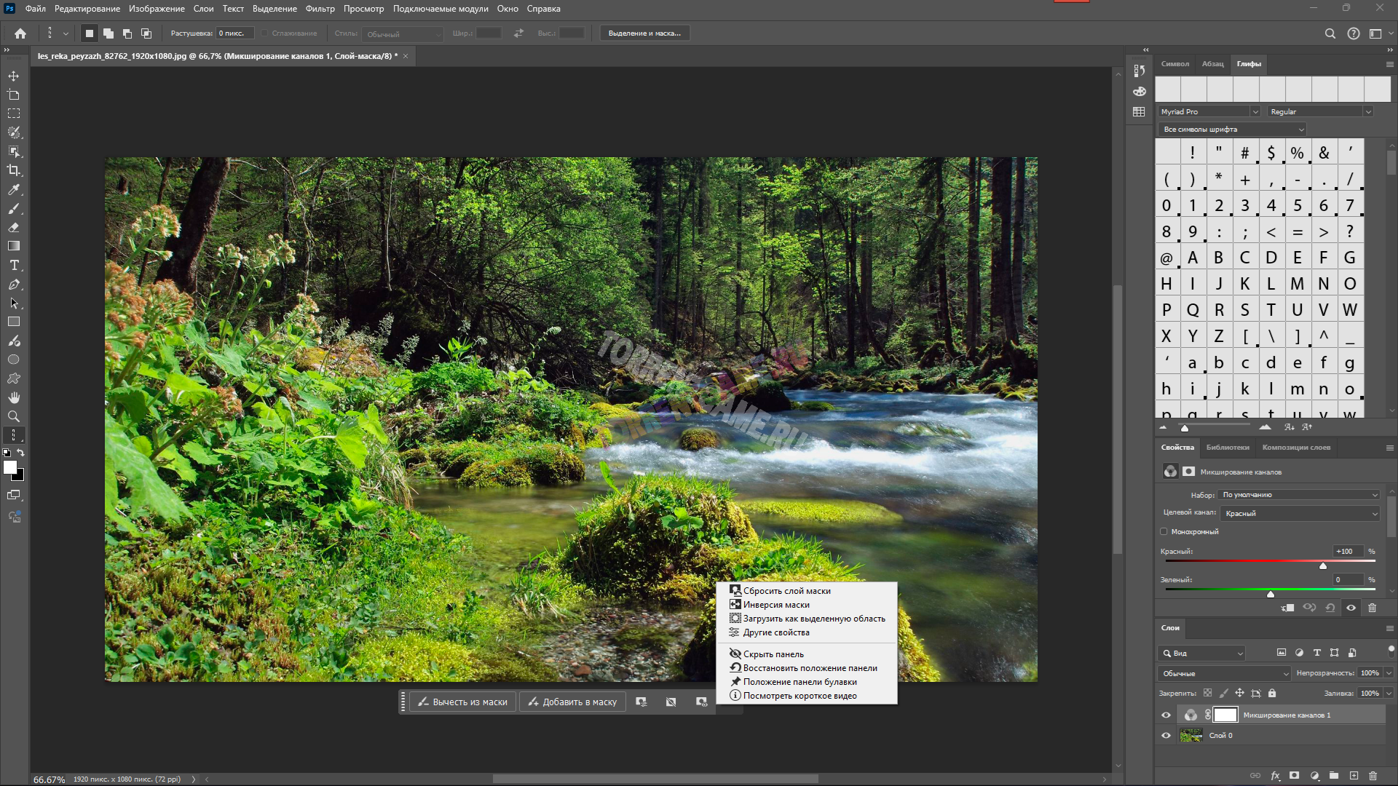The image size is (1398, 786).
Task: Click Добавить в маску button
Action: point(572,702)
